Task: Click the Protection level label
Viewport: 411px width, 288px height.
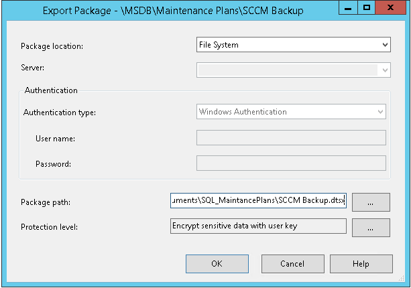Action: click(49, 227)
